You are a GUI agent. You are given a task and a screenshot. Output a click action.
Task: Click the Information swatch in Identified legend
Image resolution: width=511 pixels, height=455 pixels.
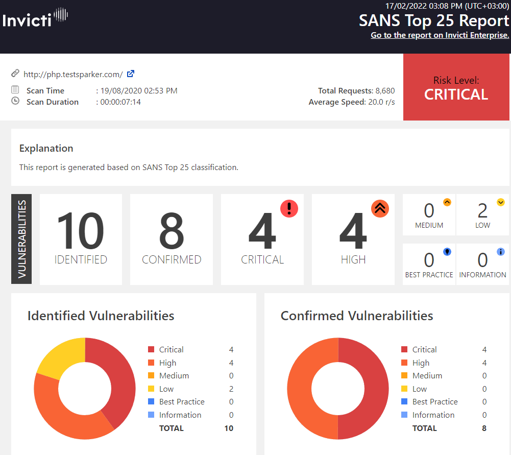pyautogui.click(x=151, y=415)
